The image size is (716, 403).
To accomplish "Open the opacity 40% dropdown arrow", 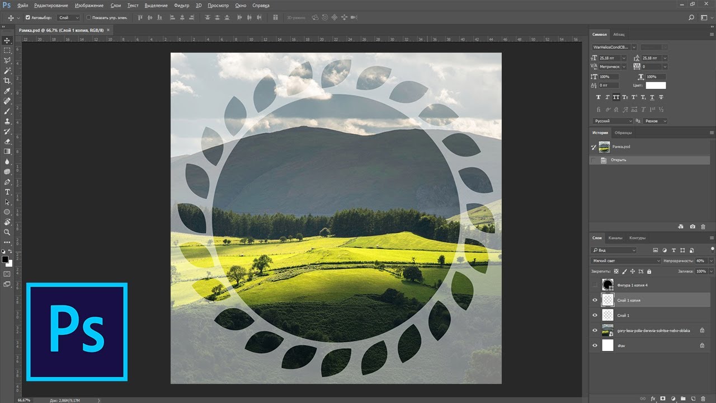I will click(x=712, y=261).
